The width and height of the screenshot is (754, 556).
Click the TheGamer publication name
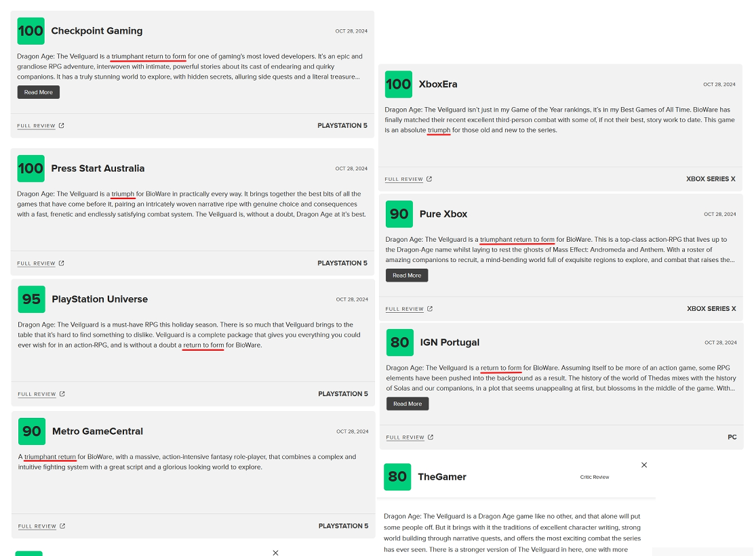click(x=442, y=477)
